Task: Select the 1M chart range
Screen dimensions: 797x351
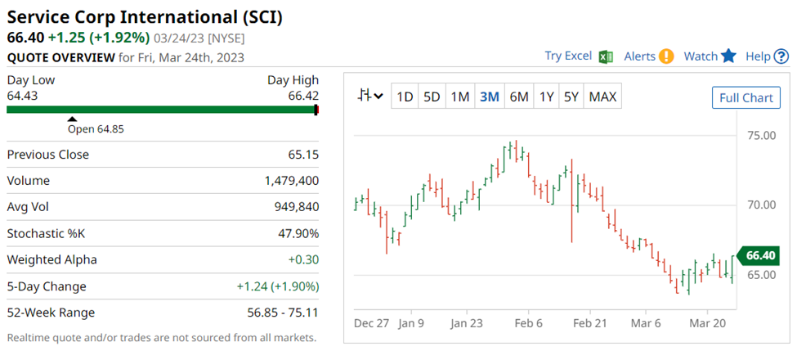Action: (460, 97)
